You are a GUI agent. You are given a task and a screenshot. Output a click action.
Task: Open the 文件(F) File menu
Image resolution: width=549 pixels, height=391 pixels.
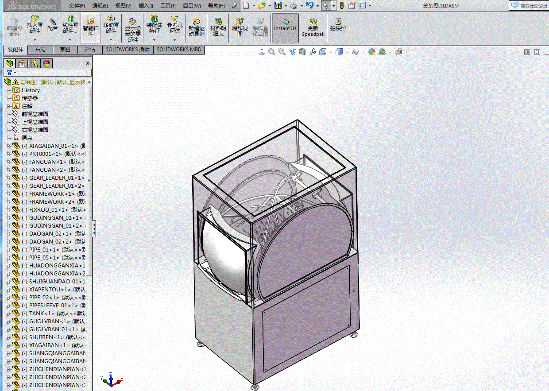coord(77,6)
